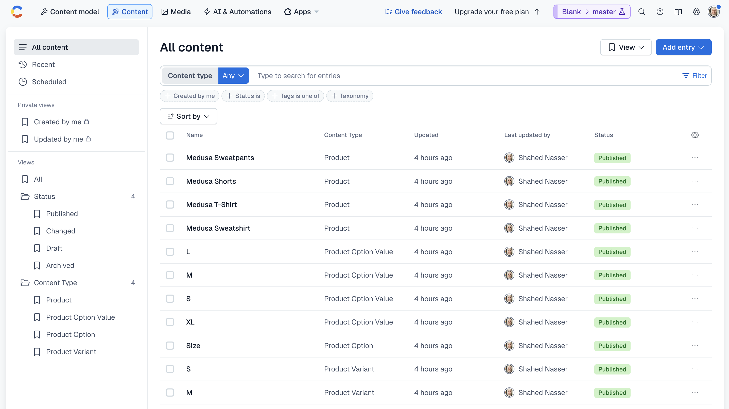
Task: Click the more options dots on Medusa Sweatpants row
Action: pyautogui.click(x=695, y=158)
